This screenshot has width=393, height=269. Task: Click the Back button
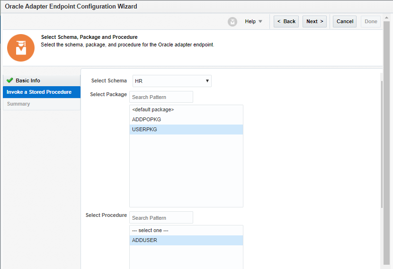(x=286, y=22)
